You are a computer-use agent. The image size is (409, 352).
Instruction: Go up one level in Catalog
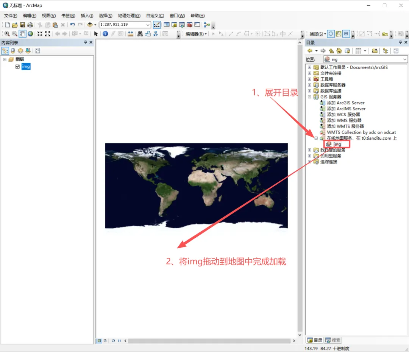[331, 51]
